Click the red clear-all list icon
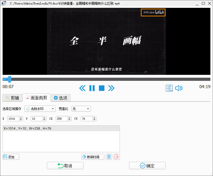This screenshot has width=213, height=176. 117,157
